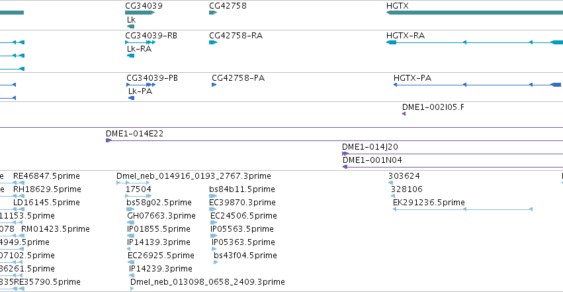Click Dmel_neb_013098_0658_2409.3prime label
563x292 pixels.
click(x=207, y=282)
